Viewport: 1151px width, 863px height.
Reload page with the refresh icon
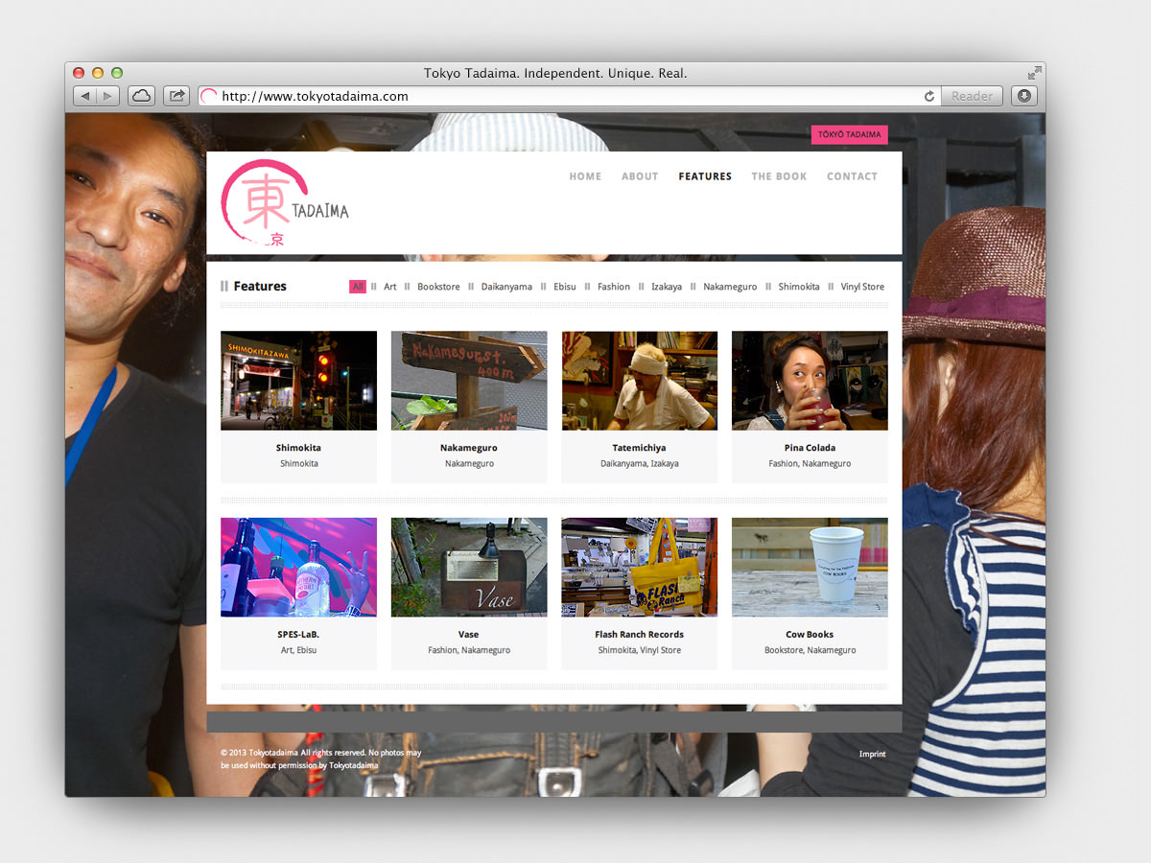[x=928, y=96]
